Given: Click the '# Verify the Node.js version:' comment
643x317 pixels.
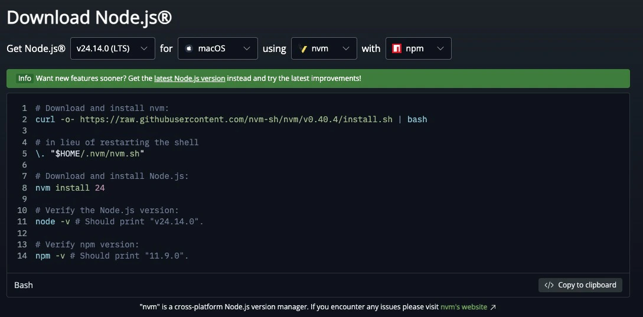Looking at the screenshot, I should pos(107,210).
